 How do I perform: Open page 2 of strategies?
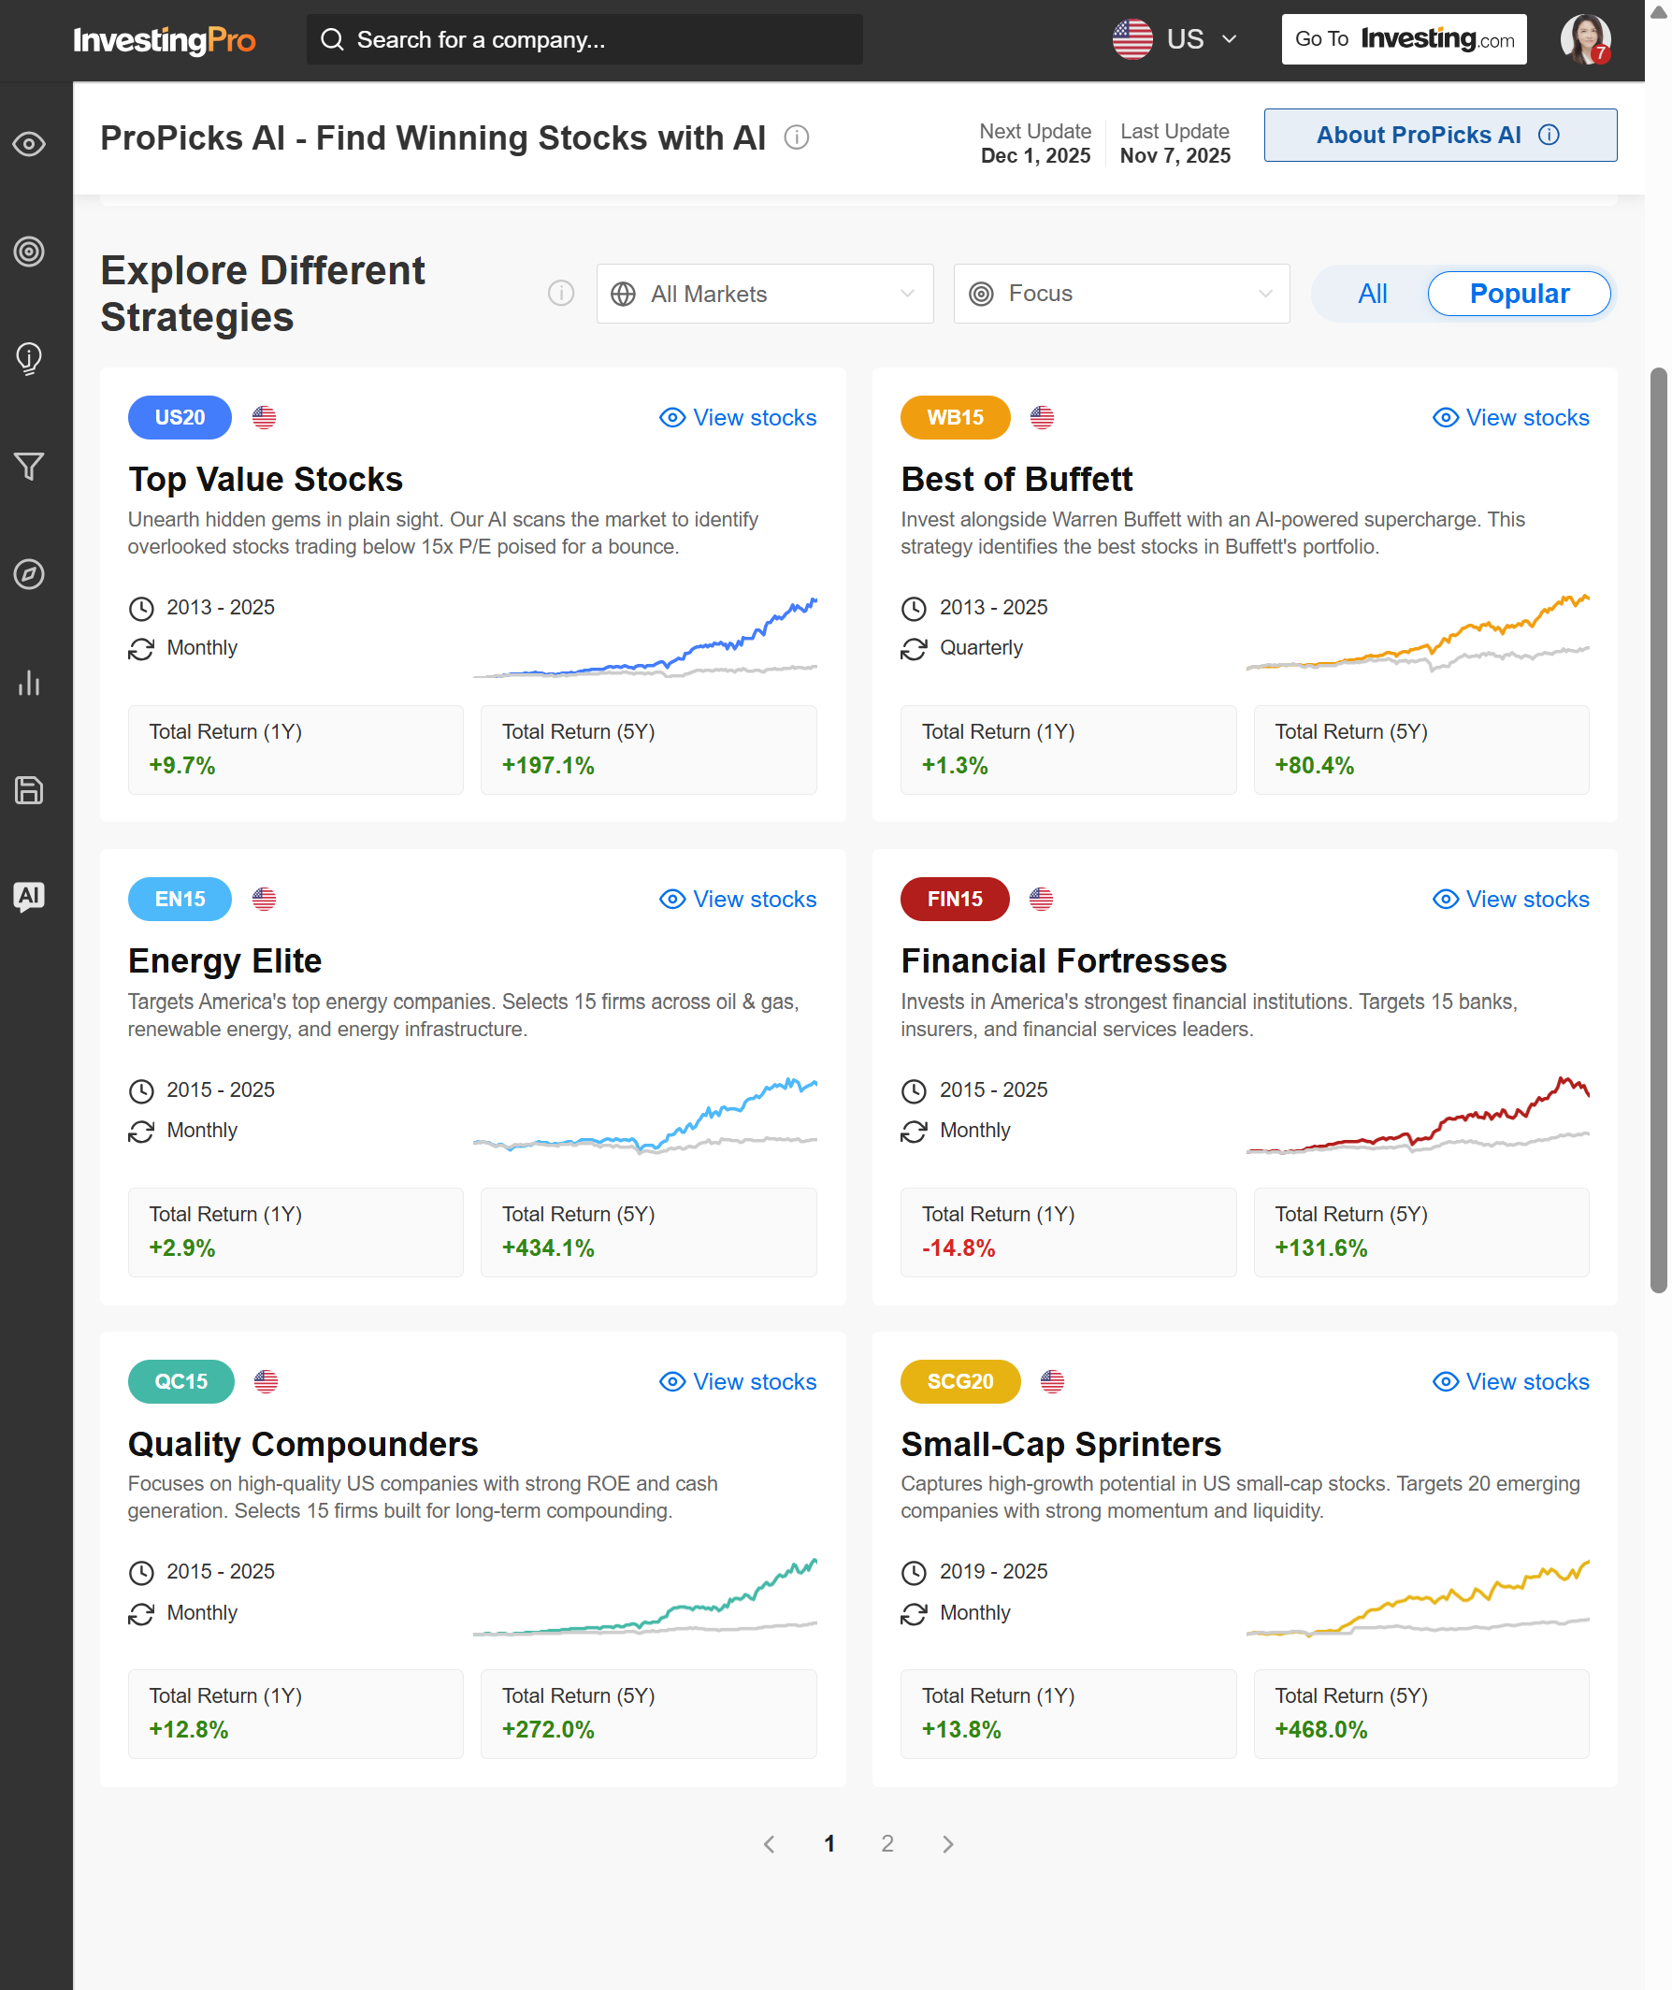point(887,1844)
